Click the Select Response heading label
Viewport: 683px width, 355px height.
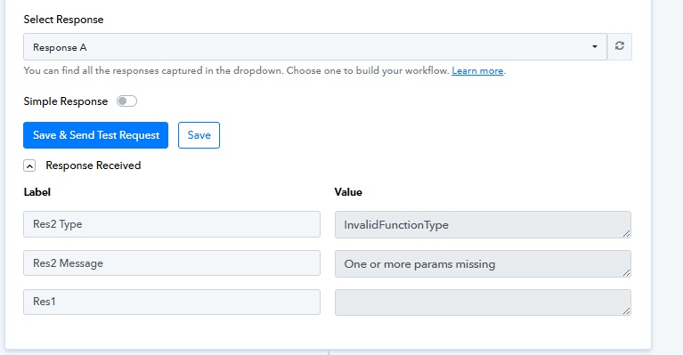click(x=63, y=20)
